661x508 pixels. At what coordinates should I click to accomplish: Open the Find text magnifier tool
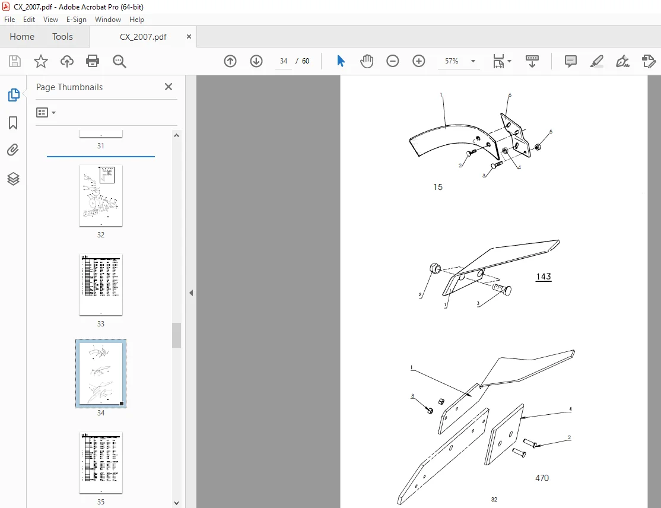click(x=119, y=61)
